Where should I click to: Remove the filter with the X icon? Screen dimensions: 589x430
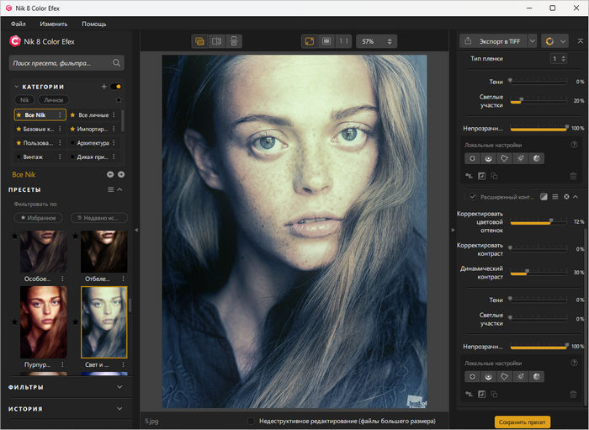click(566, 196)
